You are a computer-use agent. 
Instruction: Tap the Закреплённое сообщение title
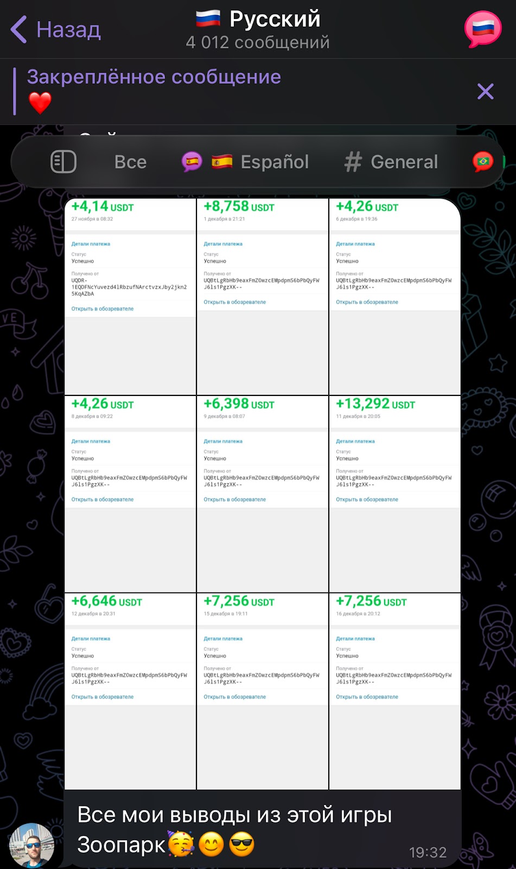click(x=154, y=77)
